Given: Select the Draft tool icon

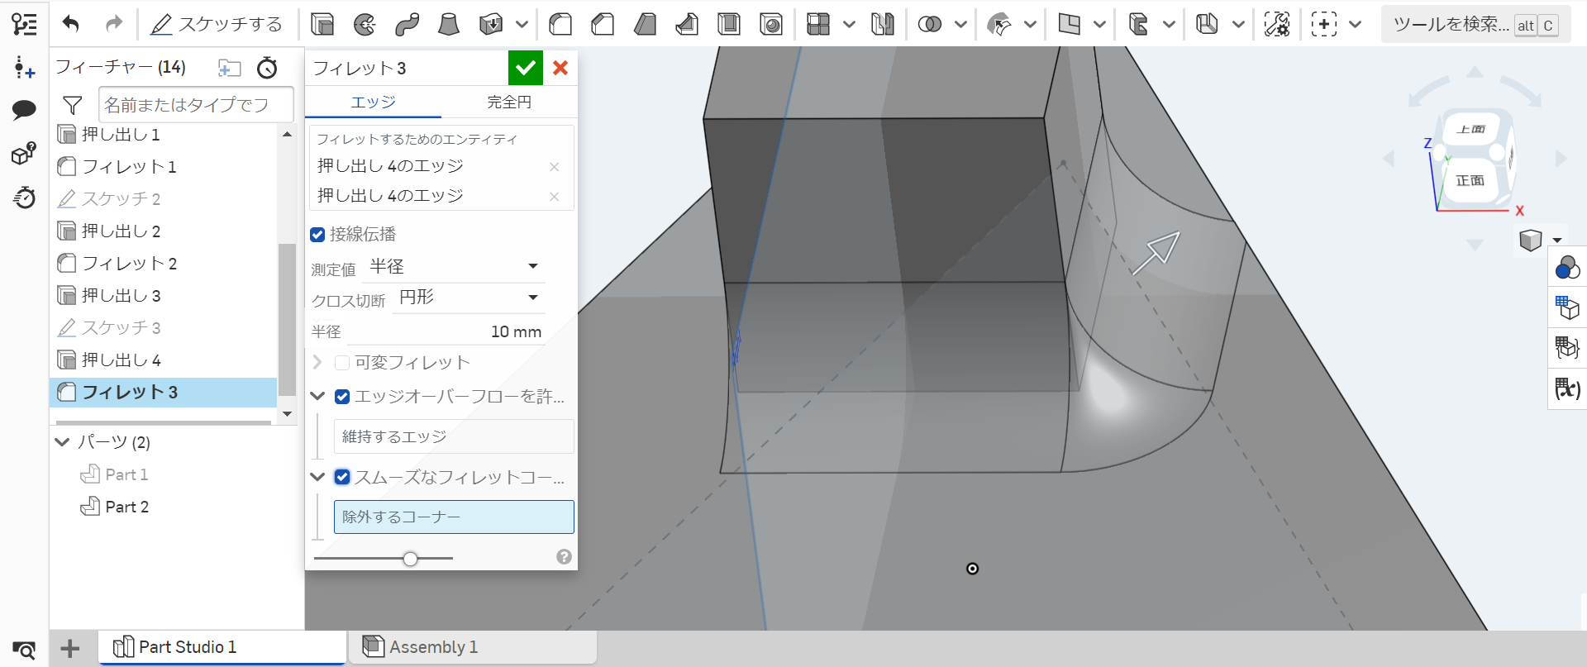Looking at the screenshot, I should pyautogui.click(x=645, y=25).
